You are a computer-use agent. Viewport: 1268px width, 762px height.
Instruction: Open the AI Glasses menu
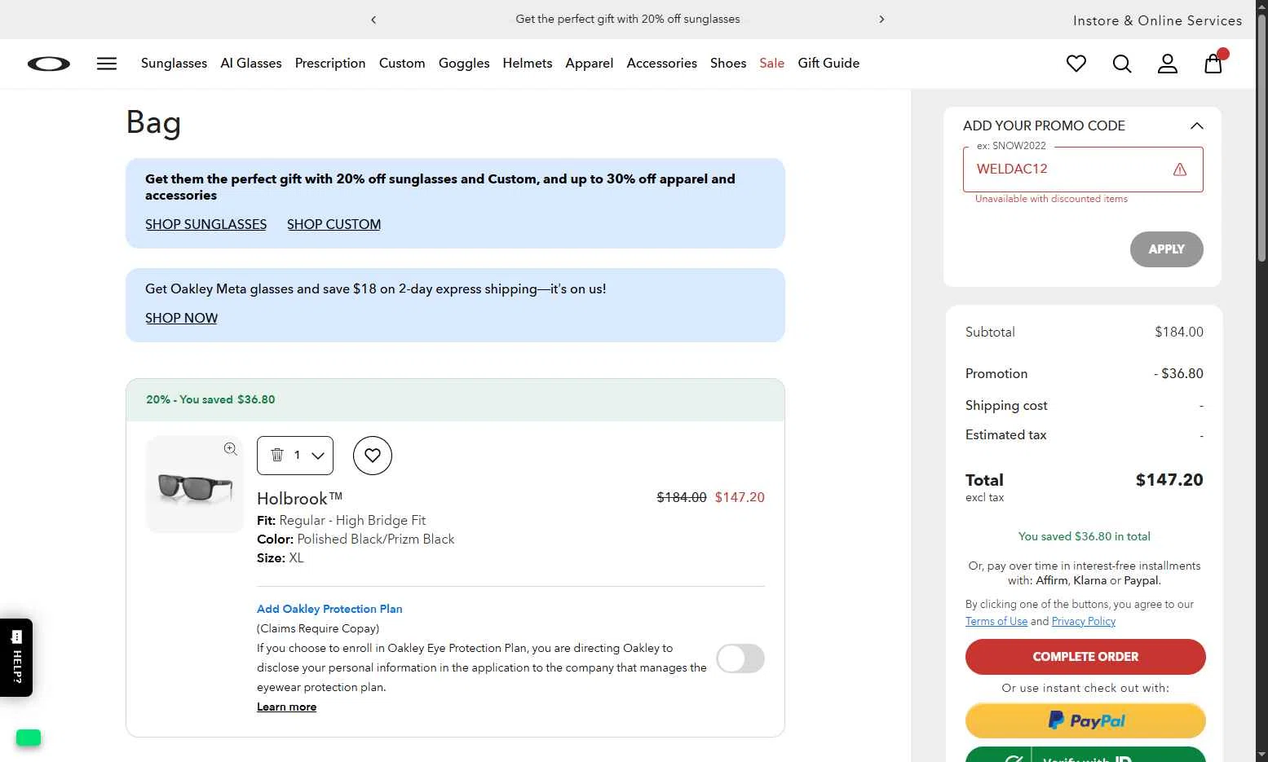[251, 64]
